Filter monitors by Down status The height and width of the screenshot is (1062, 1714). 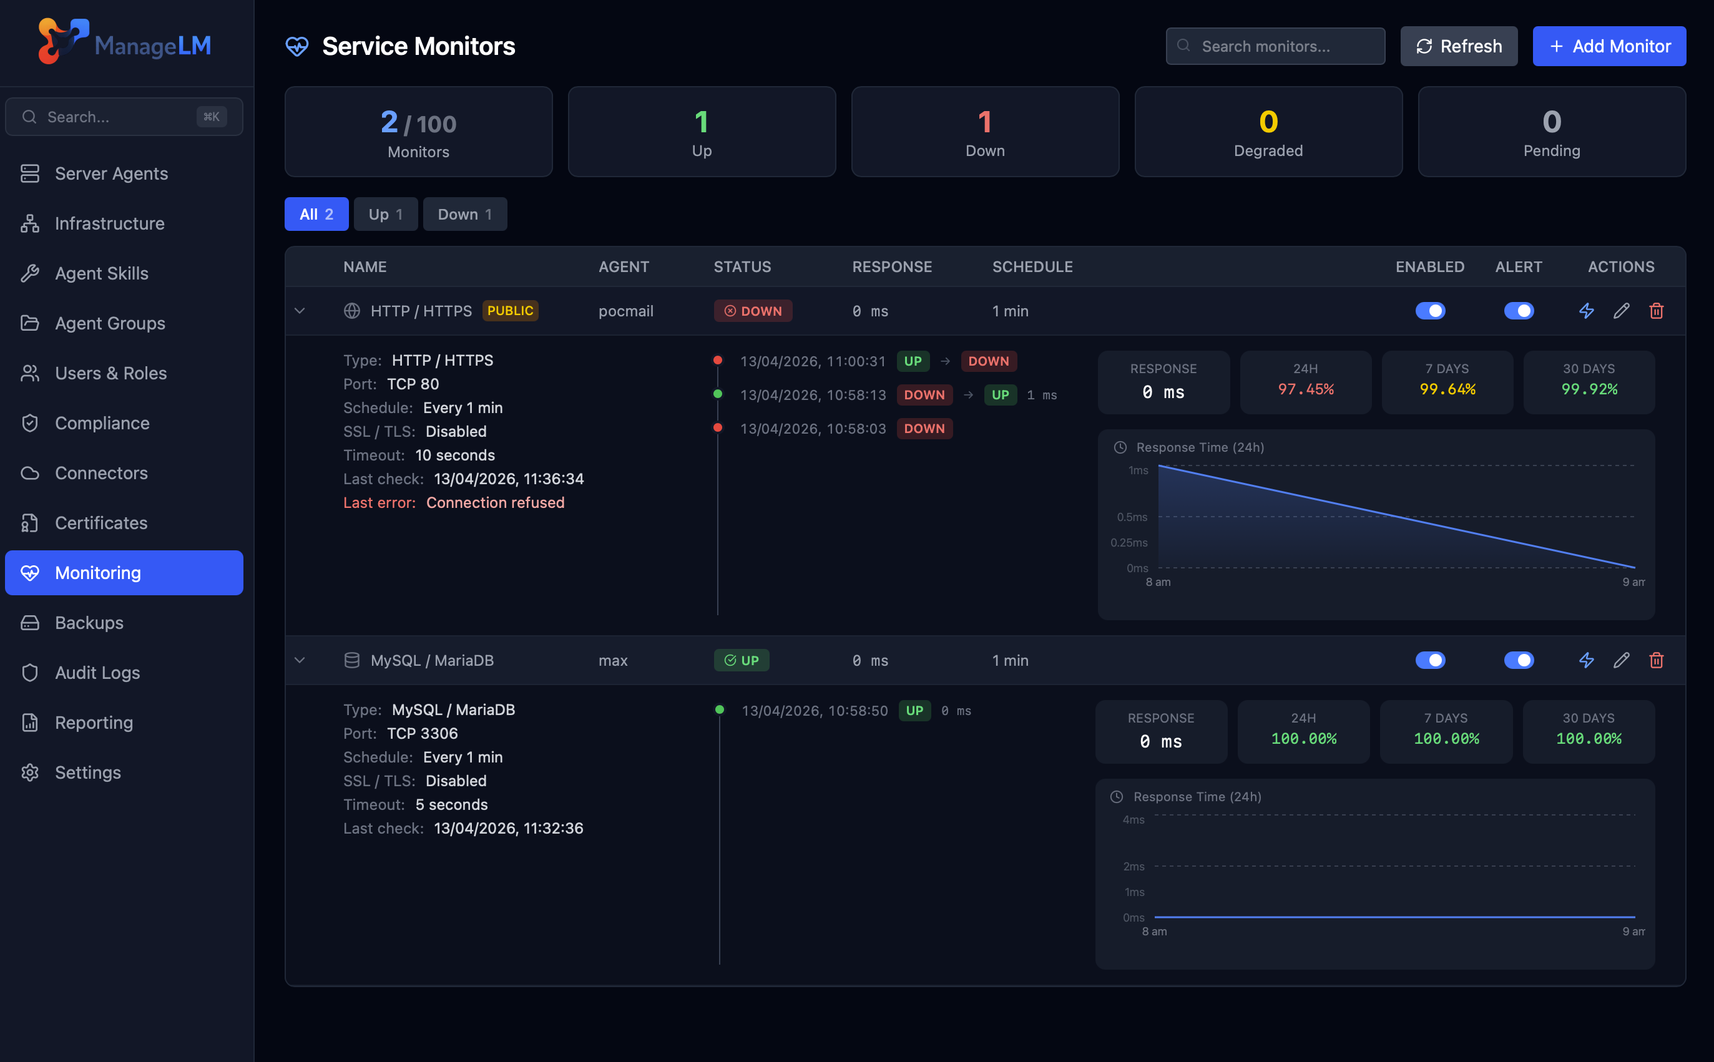[x=464, y=214]
